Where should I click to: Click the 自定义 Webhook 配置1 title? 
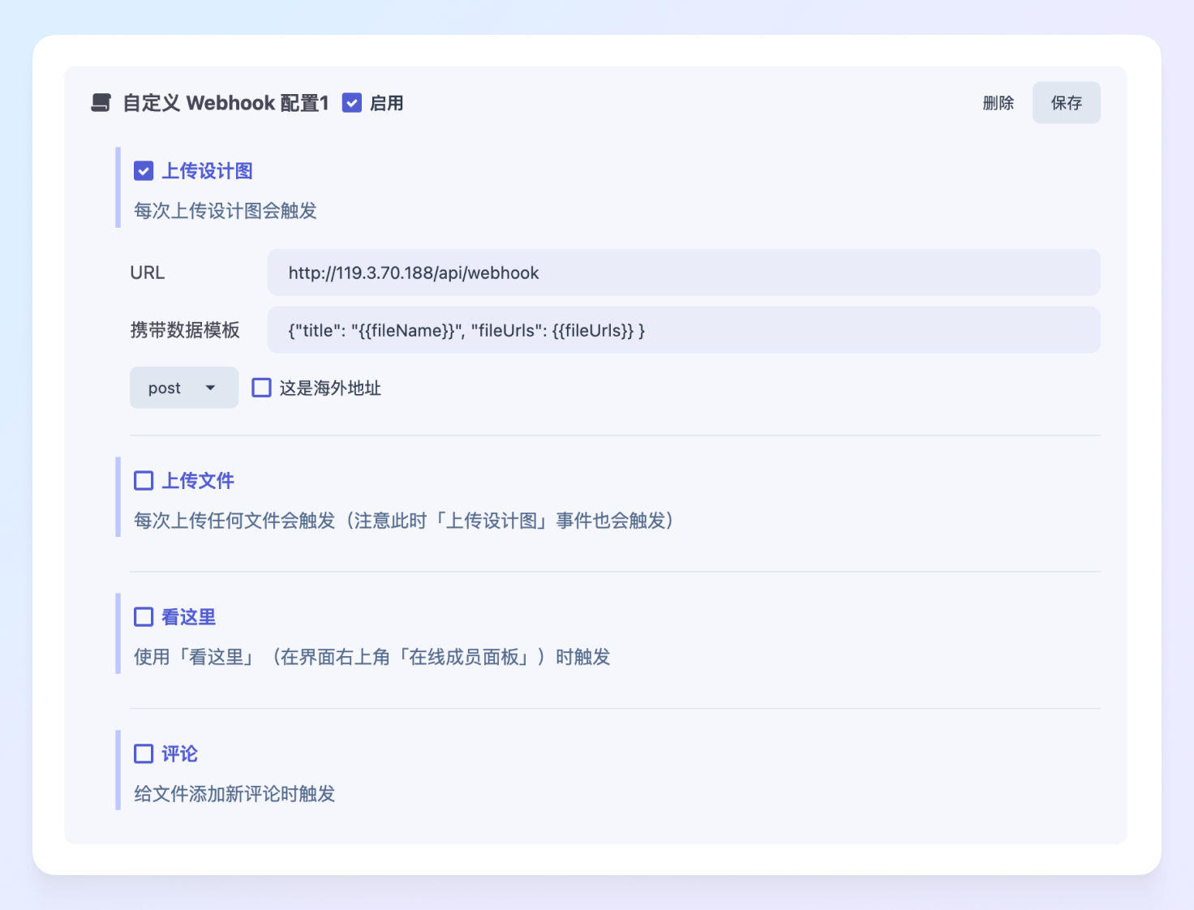(x=225, y=103)
